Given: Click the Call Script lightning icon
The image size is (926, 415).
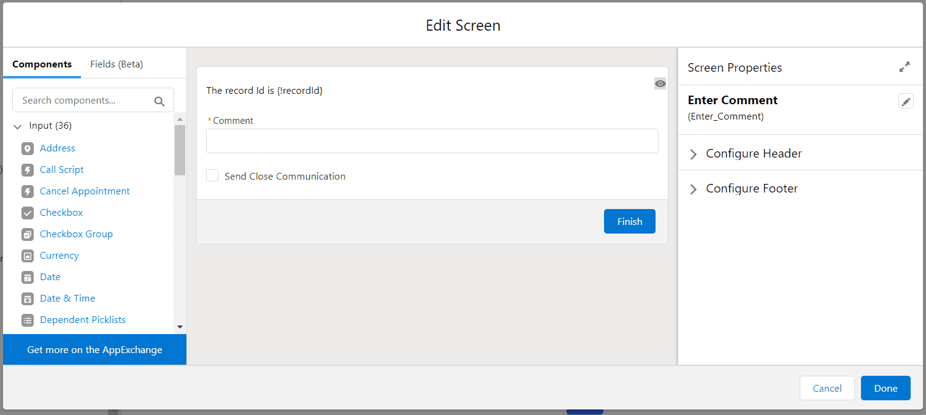Looking at the screenshot, I should (x=28, y=170).
